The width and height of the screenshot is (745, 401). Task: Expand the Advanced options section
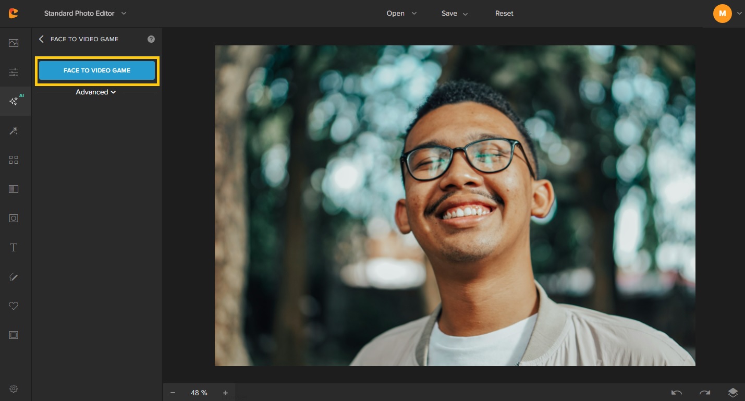pyautogui.click(x=96, y=92)
